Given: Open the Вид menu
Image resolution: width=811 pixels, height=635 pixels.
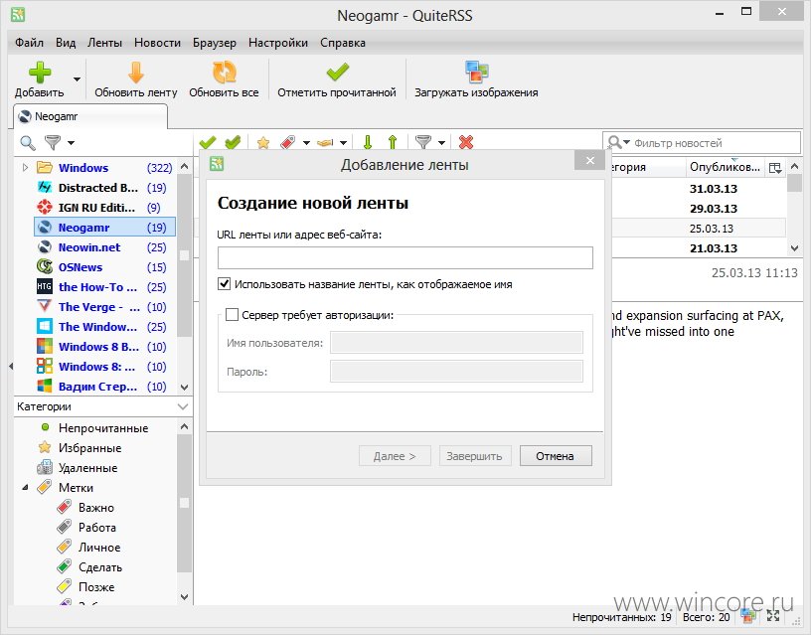Looking at the screenshot, I should [66, 43].
